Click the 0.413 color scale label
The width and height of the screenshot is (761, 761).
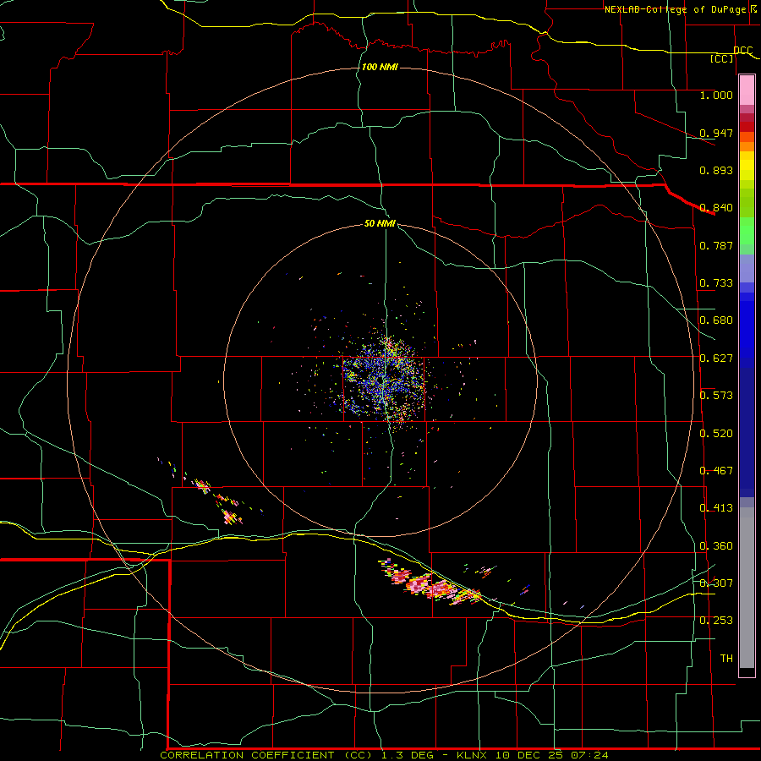coord(716,507)
